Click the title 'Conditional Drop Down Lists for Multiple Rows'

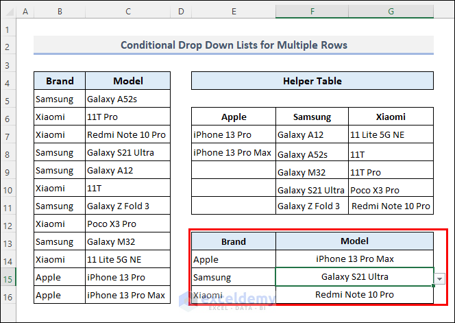234,45
